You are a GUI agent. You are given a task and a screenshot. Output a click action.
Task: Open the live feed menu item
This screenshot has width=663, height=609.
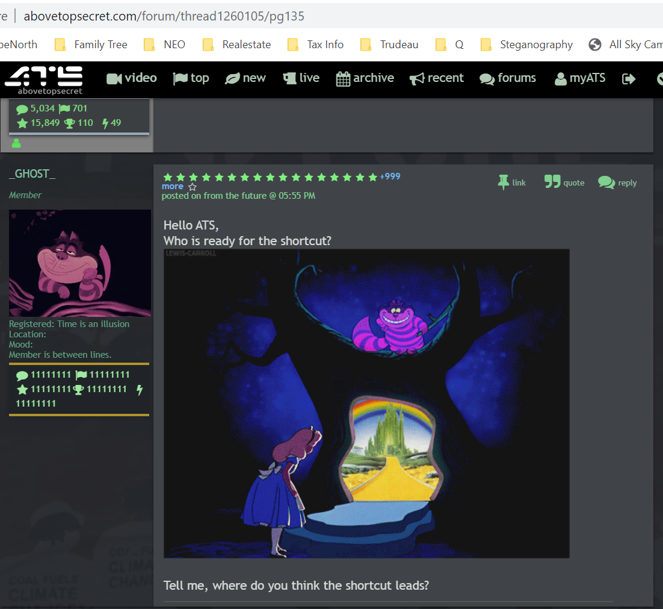[301, 78]
